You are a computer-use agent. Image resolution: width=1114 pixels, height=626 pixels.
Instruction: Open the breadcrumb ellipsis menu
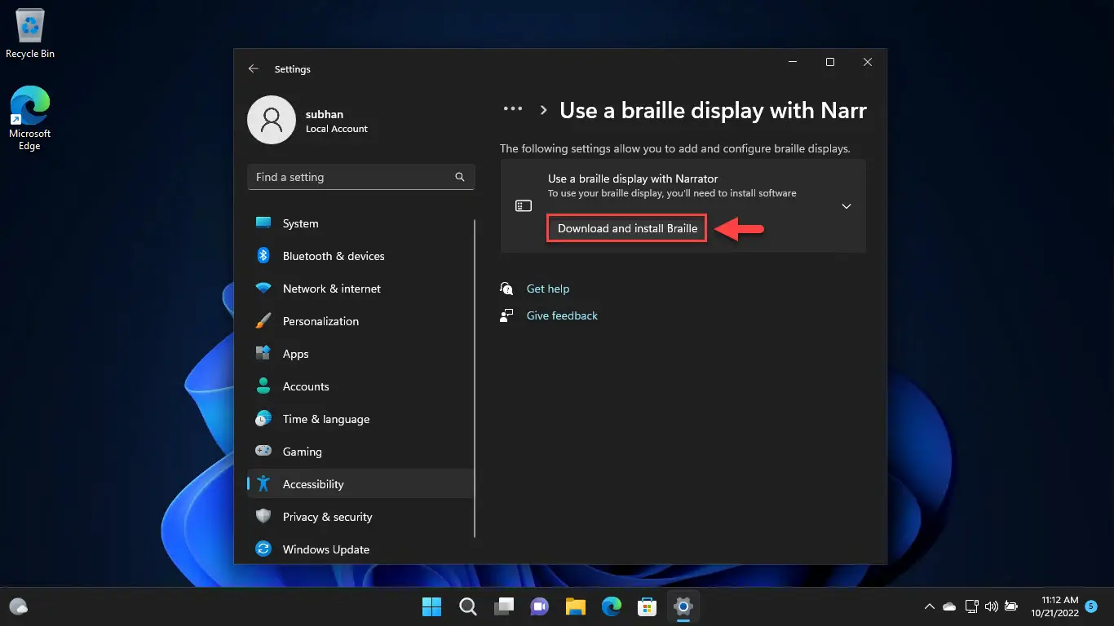point(512,108)
